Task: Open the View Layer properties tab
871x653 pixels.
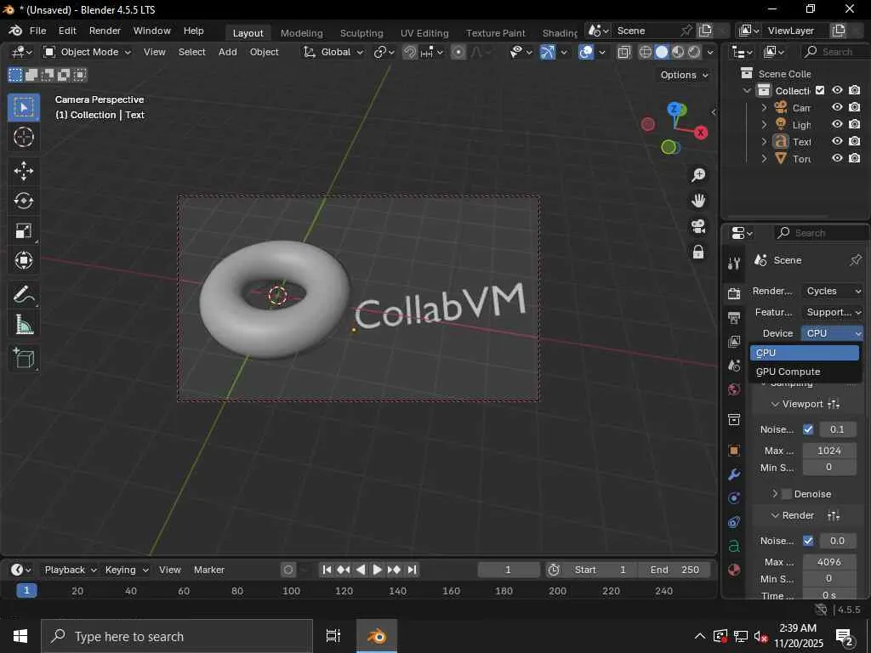Action: 734,342
